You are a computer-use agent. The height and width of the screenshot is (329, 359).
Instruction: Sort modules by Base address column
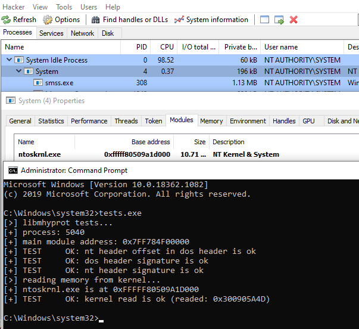coord(124,142)
